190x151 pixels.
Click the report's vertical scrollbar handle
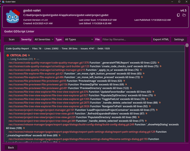click(x=187, y=45)
